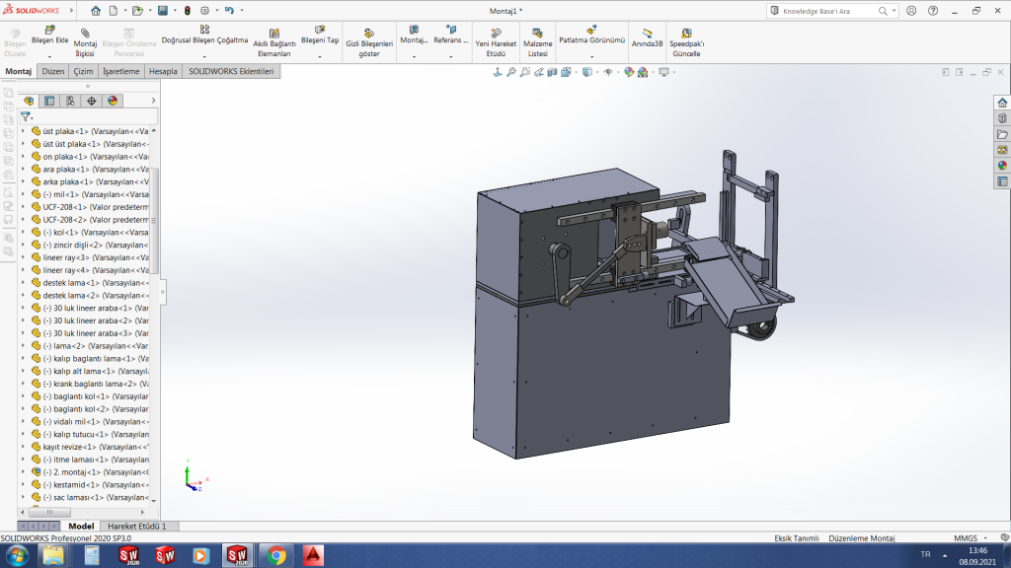The height and width of the screenshot is (568, 1011).
Task: Switch to the Çizim tab
Action: point(83,72)
